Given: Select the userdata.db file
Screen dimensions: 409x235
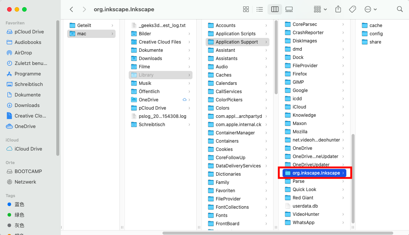Looking at the screenshot, I should pyautogui.click(x=314, y=206).
